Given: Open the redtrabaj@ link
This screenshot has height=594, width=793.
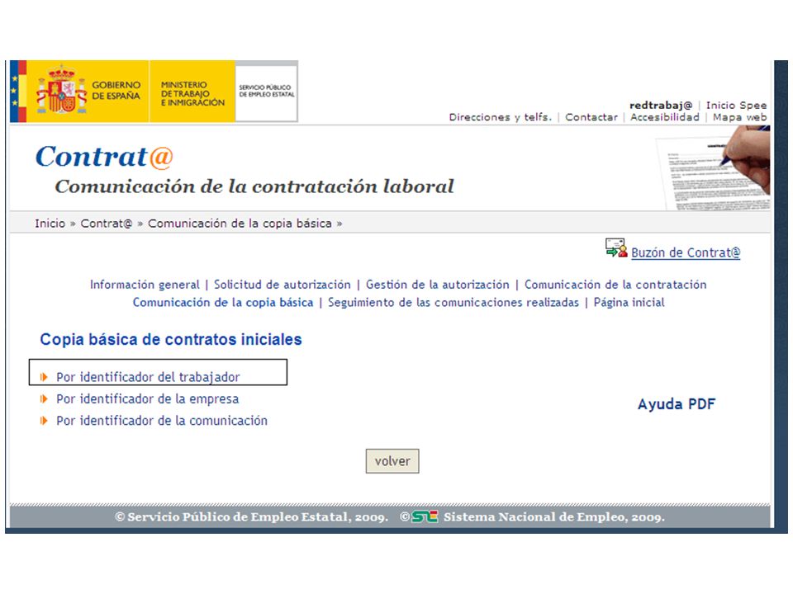Looking at the screenshot, I should coord(661,105).
